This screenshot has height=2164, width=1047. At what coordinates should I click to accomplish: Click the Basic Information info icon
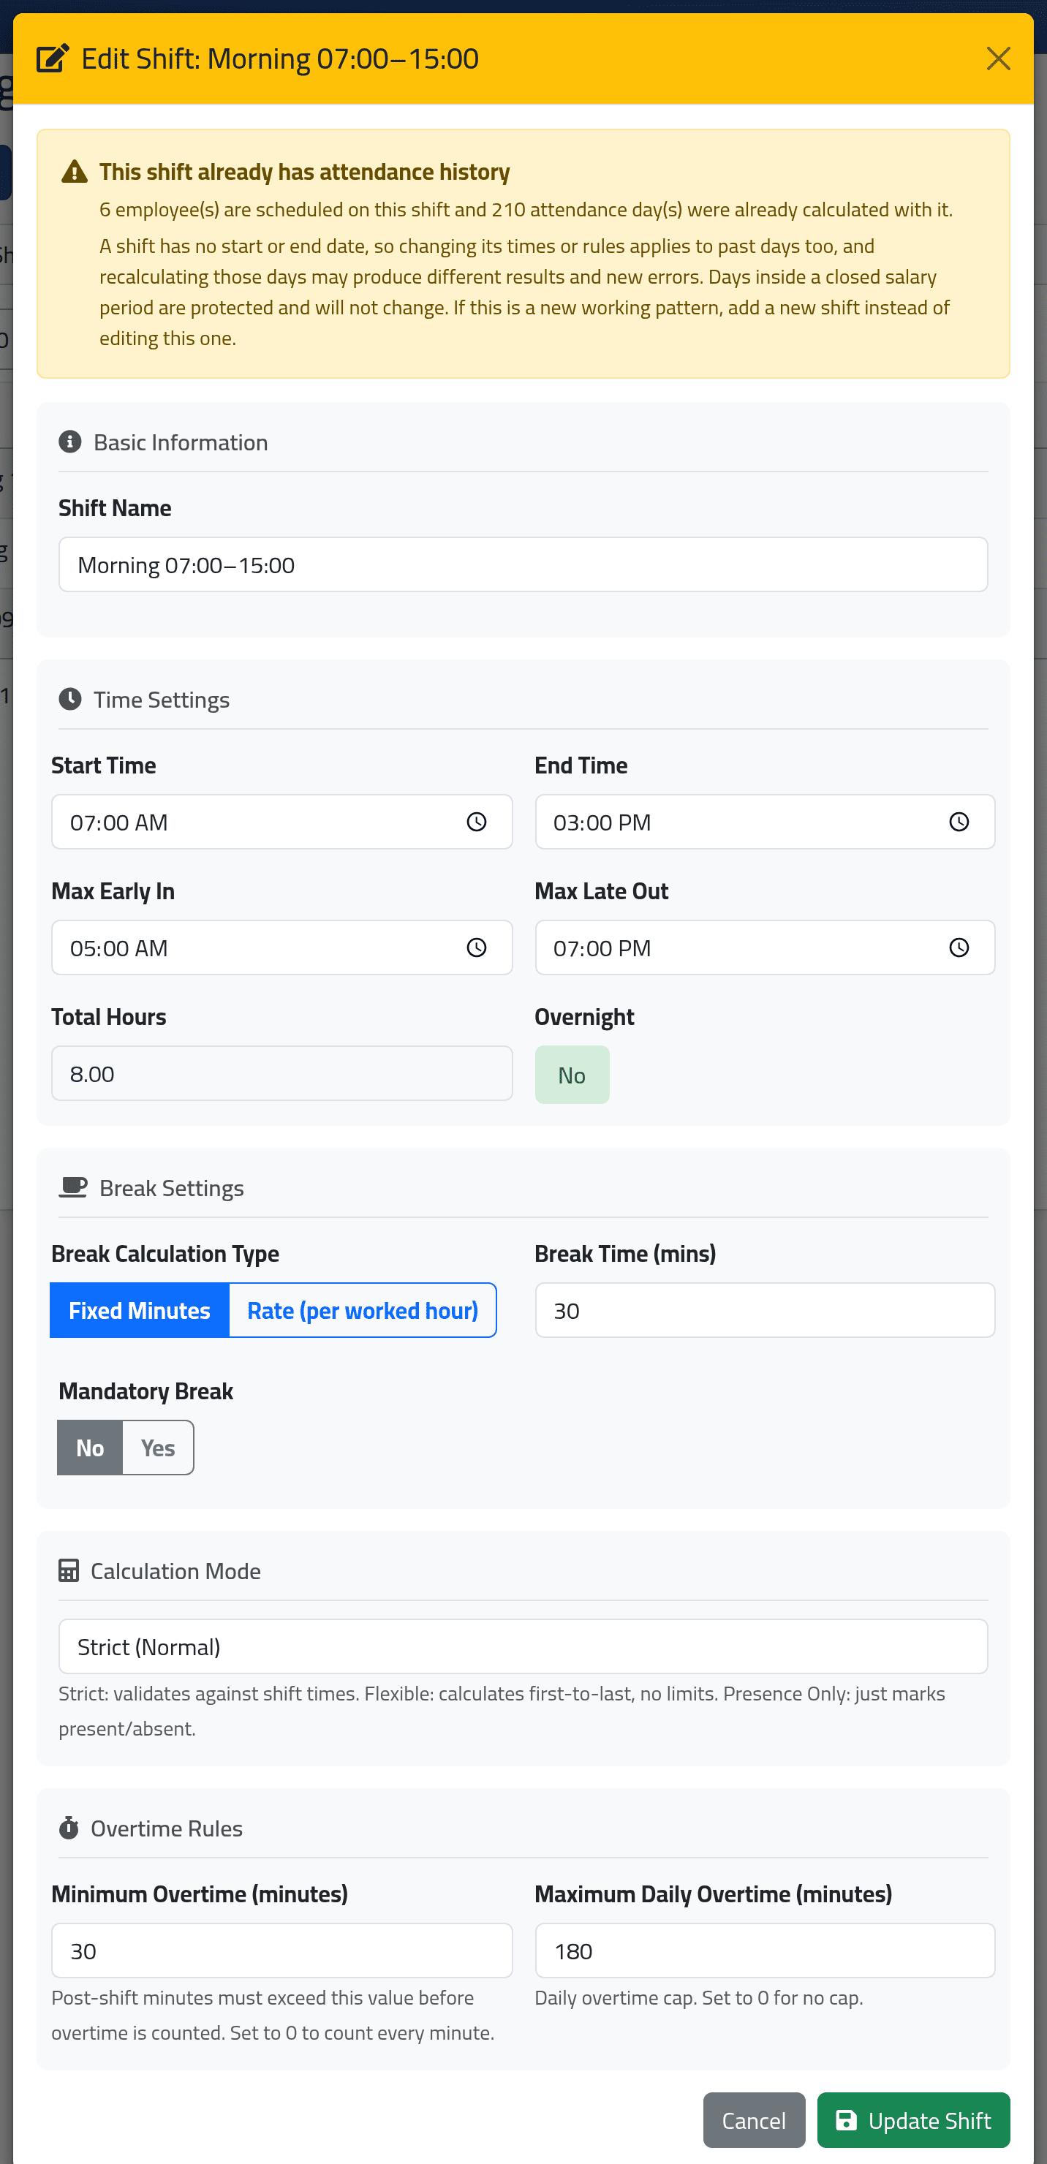(69, 442)
